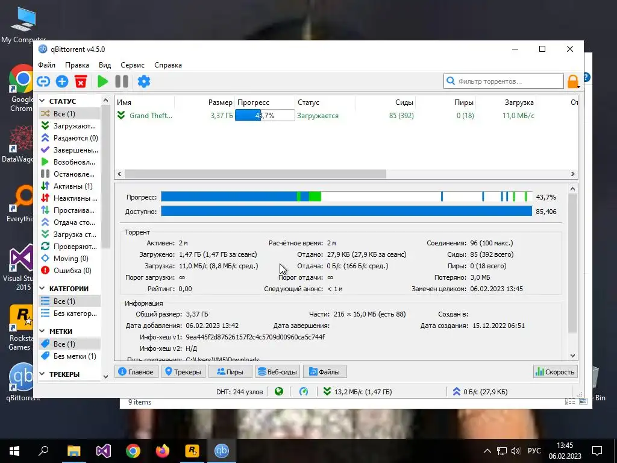
Task: Toggle alternative speed limits speedometer icon
Action: (304, 391)
